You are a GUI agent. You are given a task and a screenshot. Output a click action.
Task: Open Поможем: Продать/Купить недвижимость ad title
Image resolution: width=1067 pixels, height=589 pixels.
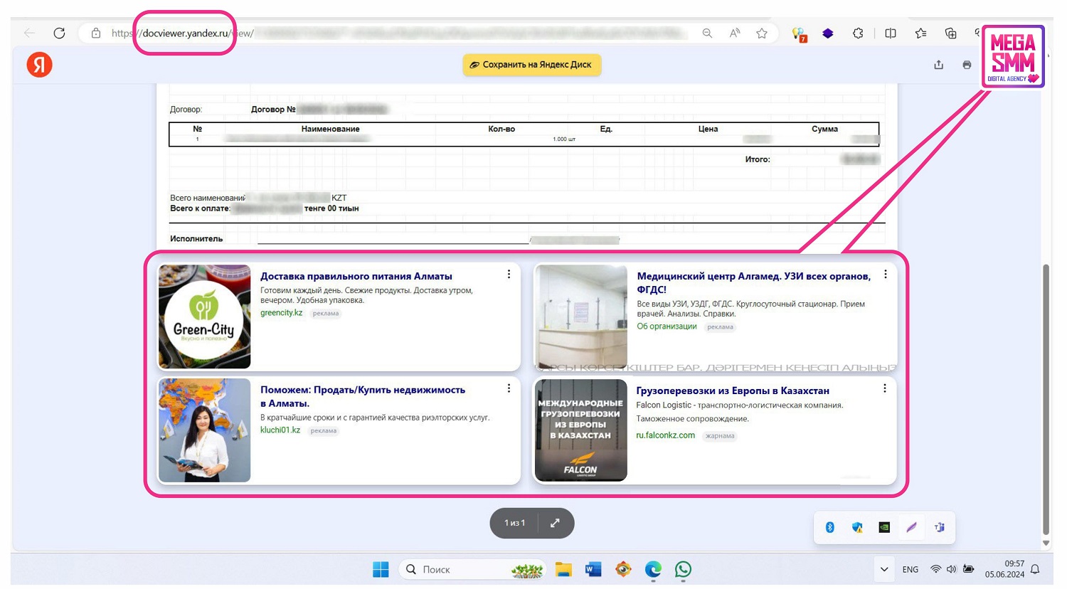coord(363,396)
